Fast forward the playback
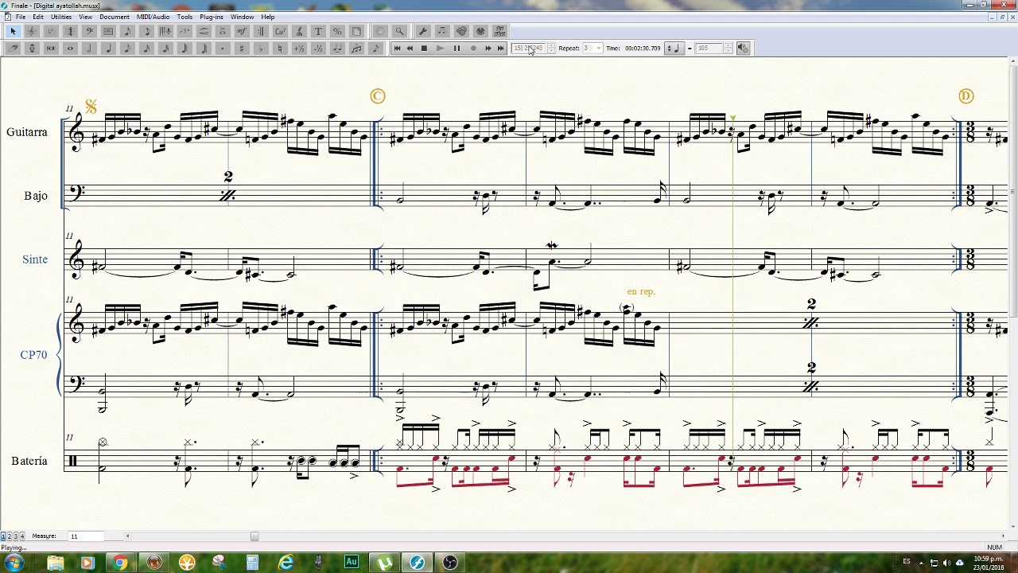1018x573 pixels. coord(488,49)
